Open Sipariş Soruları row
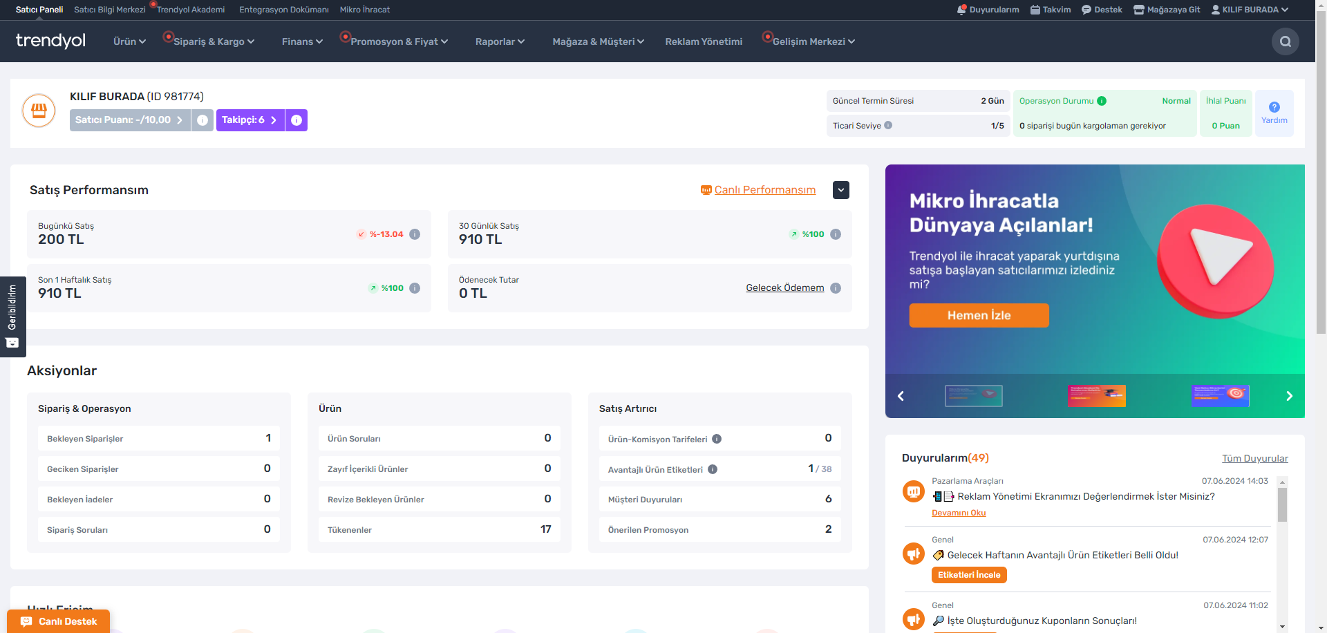Image resolution: width=1327 pixels, height=633 pixels. pyautogui.click(x=159, y=529)
